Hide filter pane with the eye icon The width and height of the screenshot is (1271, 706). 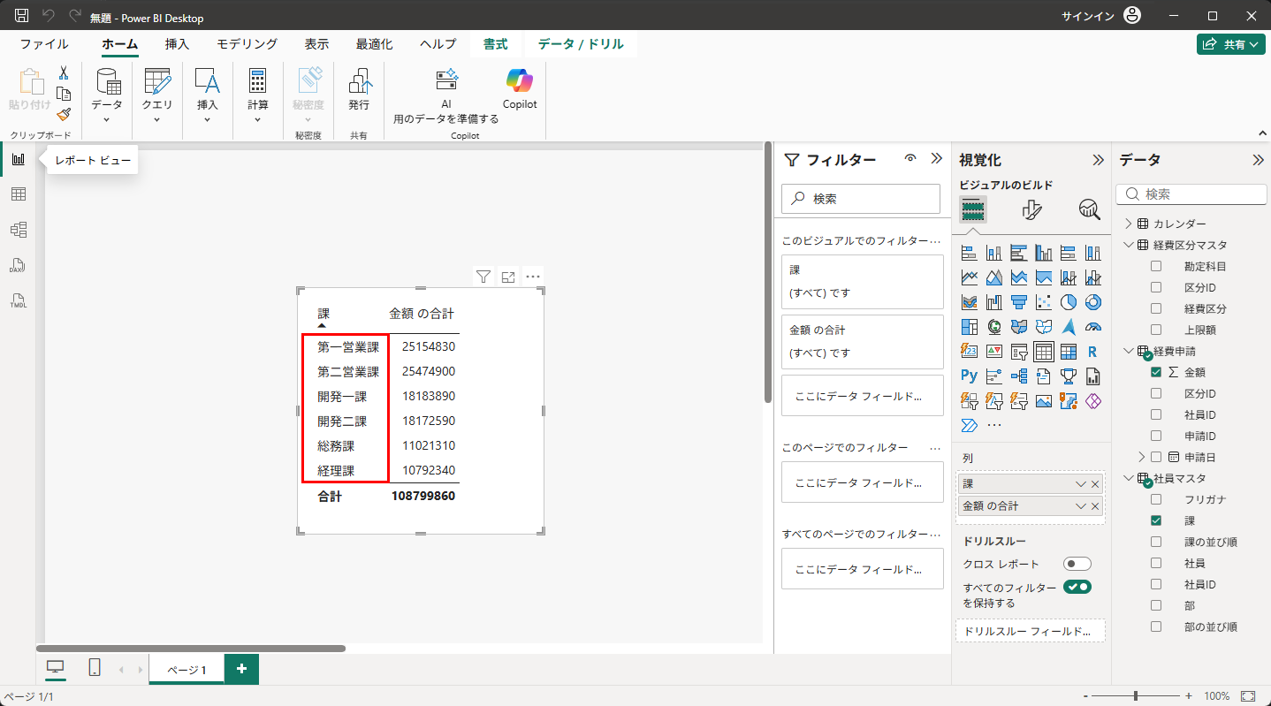click(910, 159)
